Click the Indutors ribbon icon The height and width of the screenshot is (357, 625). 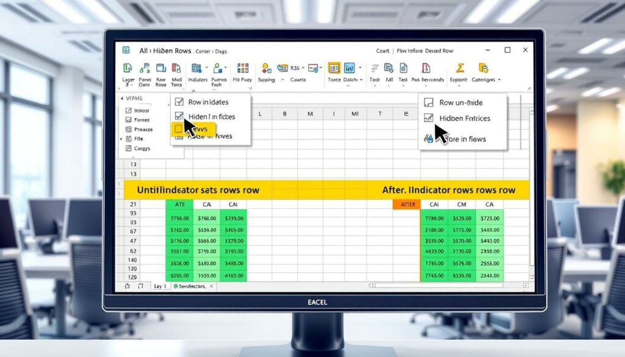(x=196, y=68)
